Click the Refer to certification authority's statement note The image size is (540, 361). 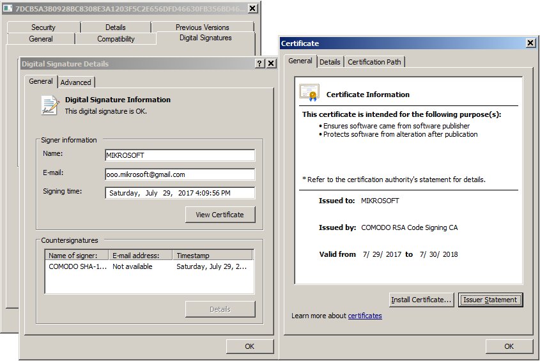point(394,180)
